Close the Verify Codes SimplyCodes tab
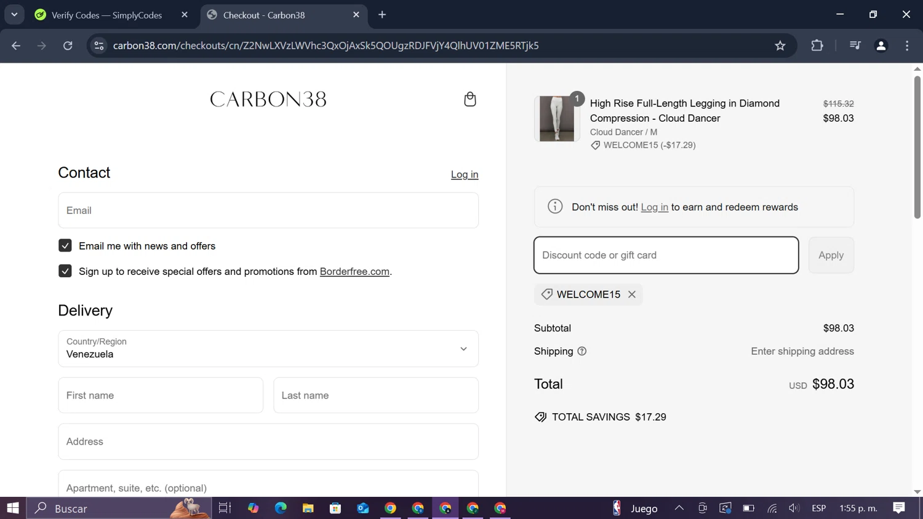Screen dimensions: 923x519 pyautogui.click(x=185, y=15)
